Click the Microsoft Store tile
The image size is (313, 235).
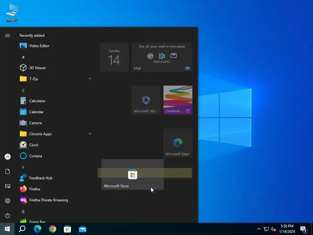[x=133, y=174]
